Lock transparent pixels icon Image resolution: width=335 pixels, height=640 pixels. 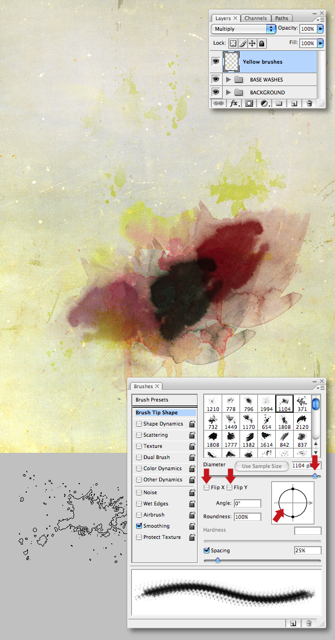tap(232, 43)
